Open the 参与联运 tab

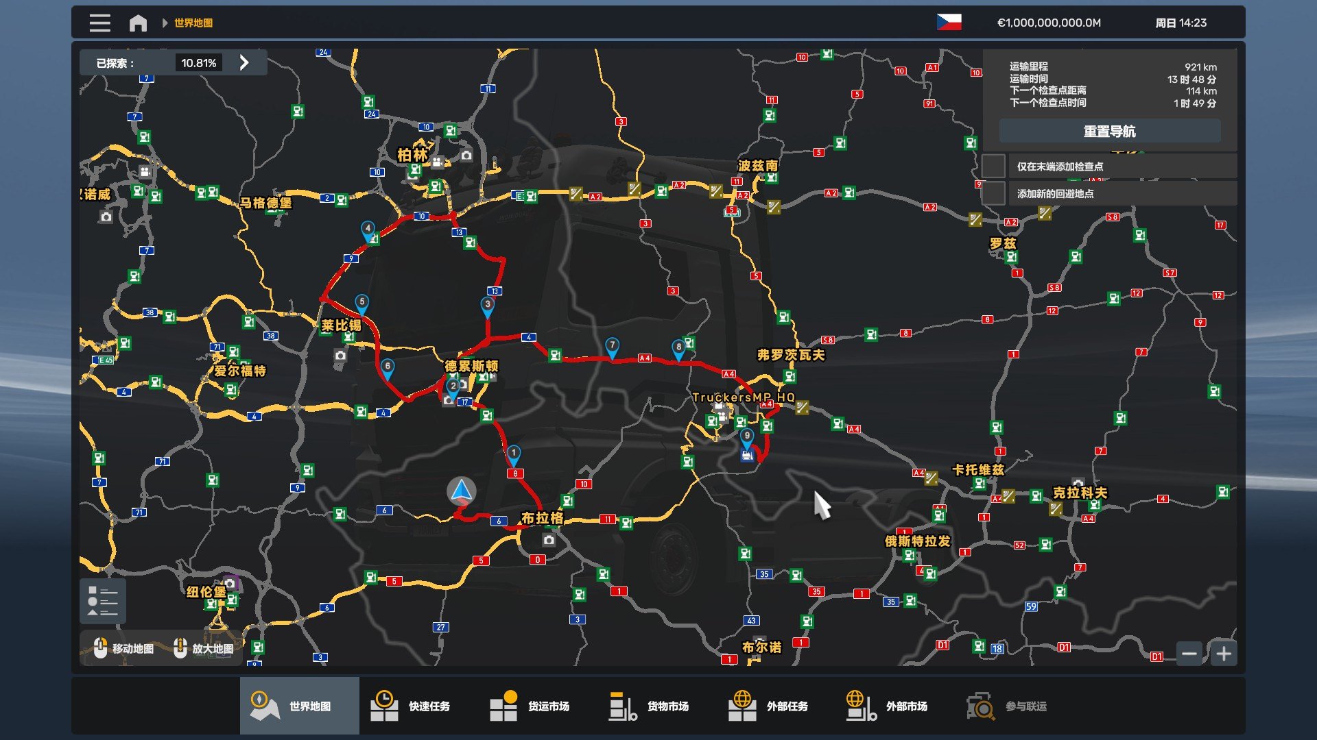pyautogui.click(x=1016, y=706)
